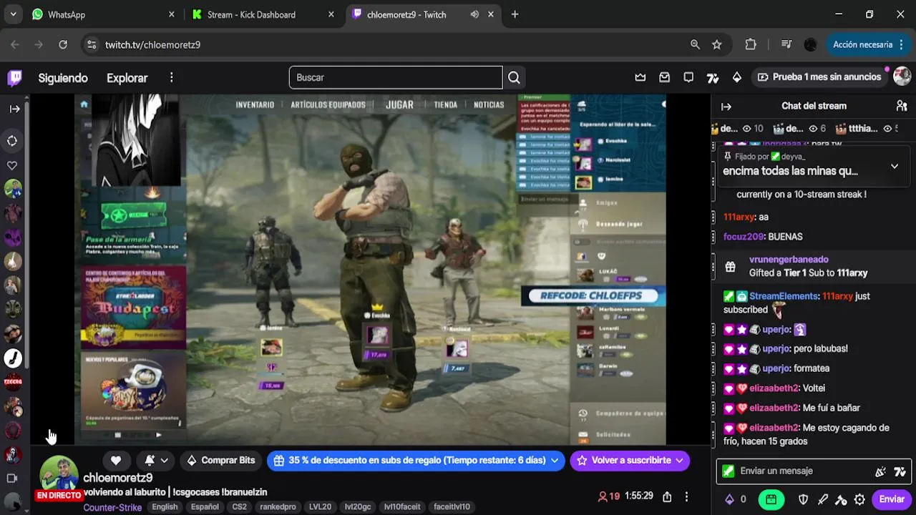This screenshot has width=916, height=515.
Task: Open the shield mode icon
Action: pos(803,499)
